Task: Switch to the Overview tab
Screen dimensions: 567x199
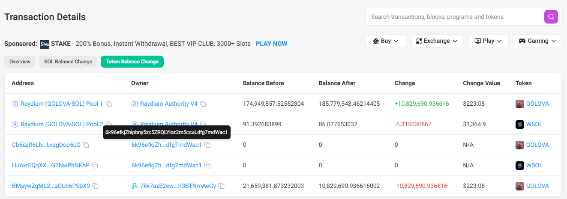Action: click(20, 62)
